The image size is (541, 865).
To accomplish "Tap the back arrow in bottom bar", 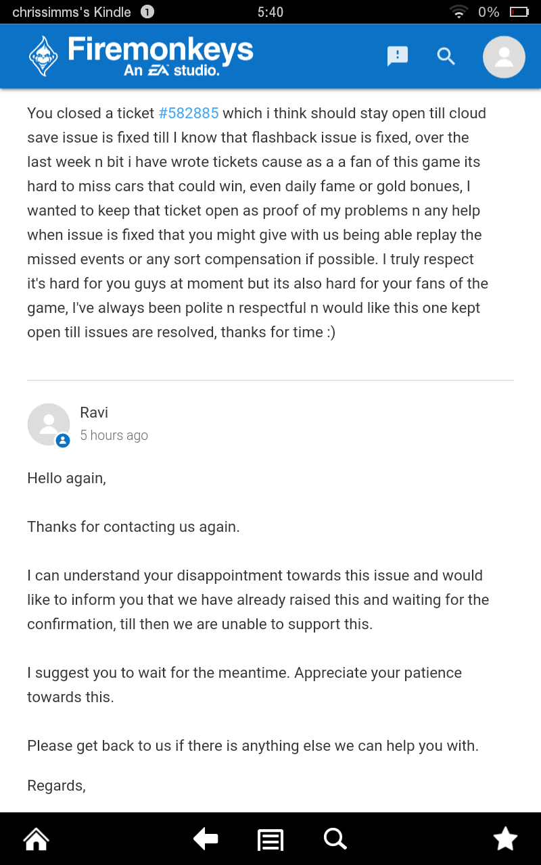I will pyautogui.click(x=206, y=839).
